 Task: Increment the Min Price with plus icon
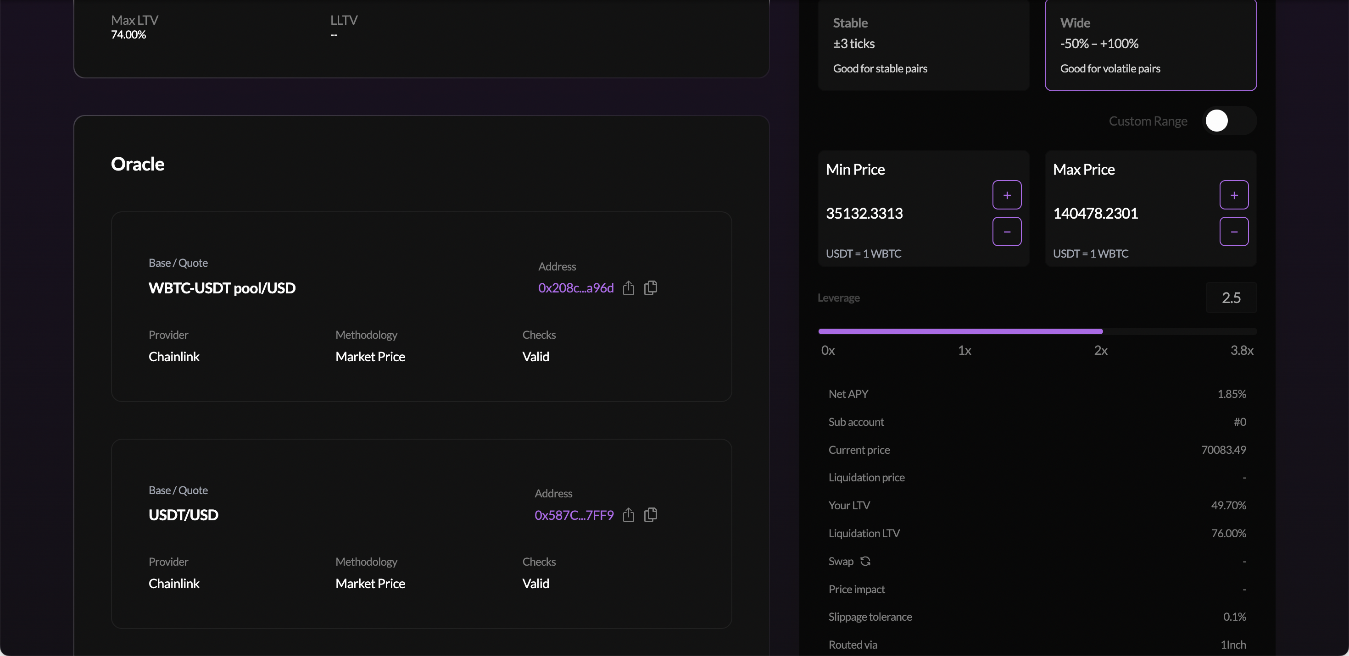(x=1007, y=195)
